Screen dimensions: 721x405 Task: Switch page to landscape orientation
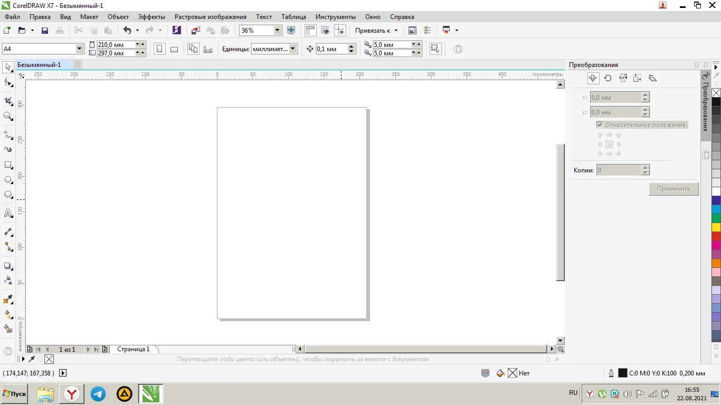click(174, 49)
